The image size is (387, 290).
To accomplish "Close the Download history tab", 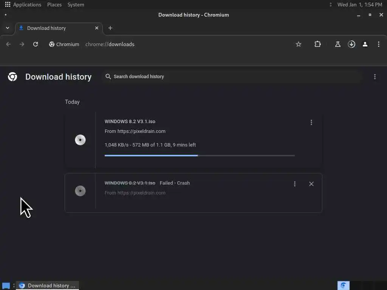I will (96, 28).
